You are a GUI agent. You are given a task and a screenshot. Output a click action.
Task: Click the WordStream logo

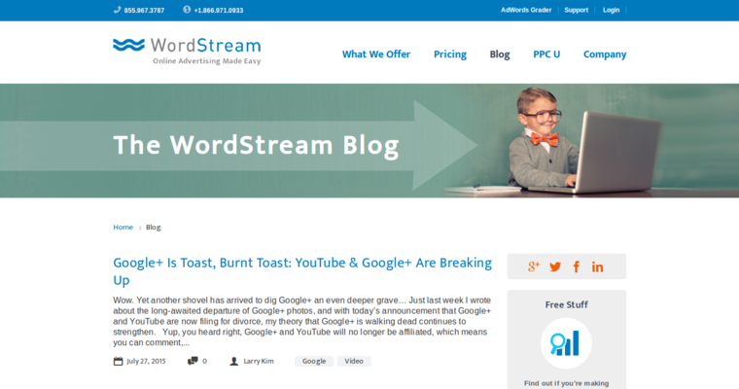(x=187, y=51)
